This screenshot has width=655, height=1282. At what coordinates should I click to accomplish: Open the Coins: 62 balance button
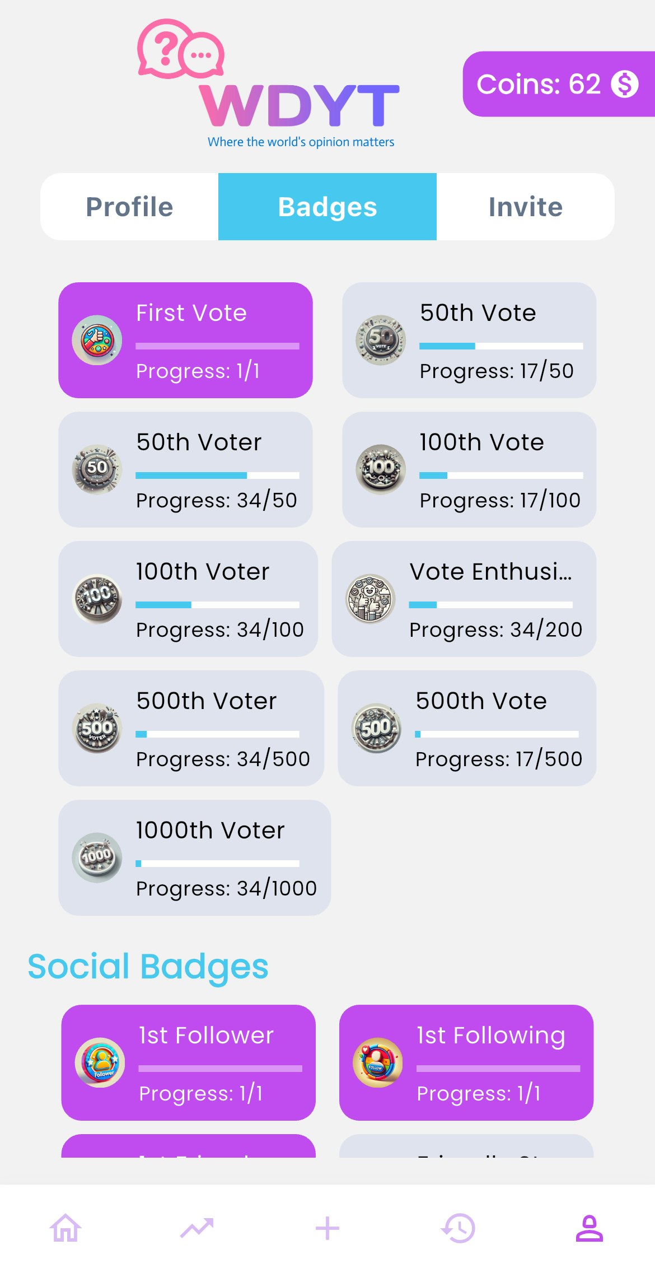559,84
